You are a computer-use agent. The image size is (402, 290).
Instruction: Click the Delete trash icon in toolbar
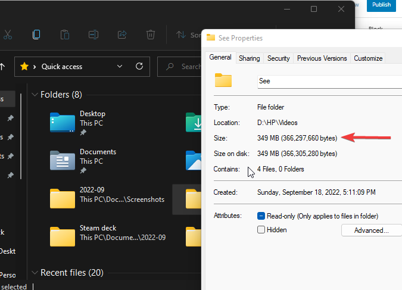point(151,35)
